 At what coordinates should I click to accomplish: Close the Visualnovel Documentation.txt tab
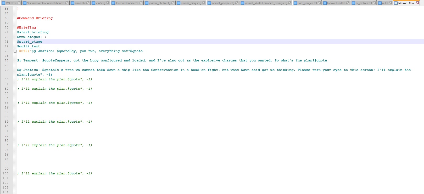point(67,3)
